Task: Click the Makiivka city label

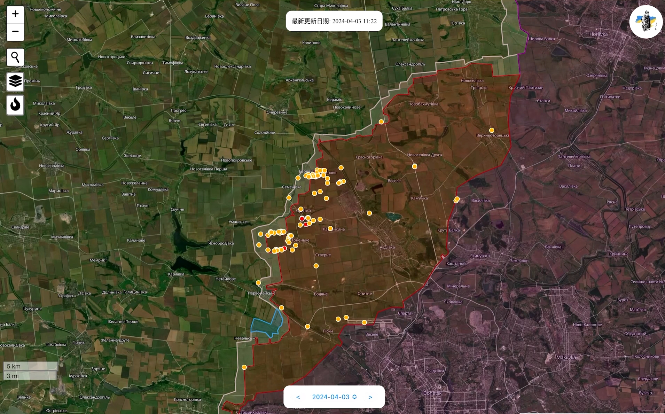Action: point(566,357)
